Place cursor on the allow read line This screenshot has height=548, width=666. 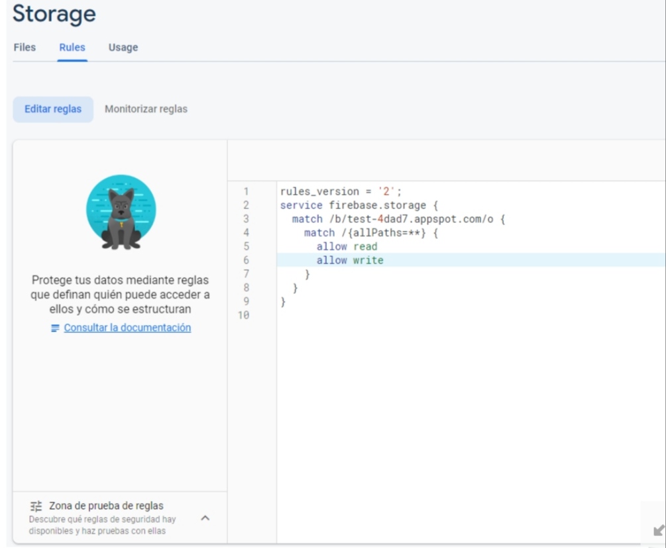coord(347,247)
